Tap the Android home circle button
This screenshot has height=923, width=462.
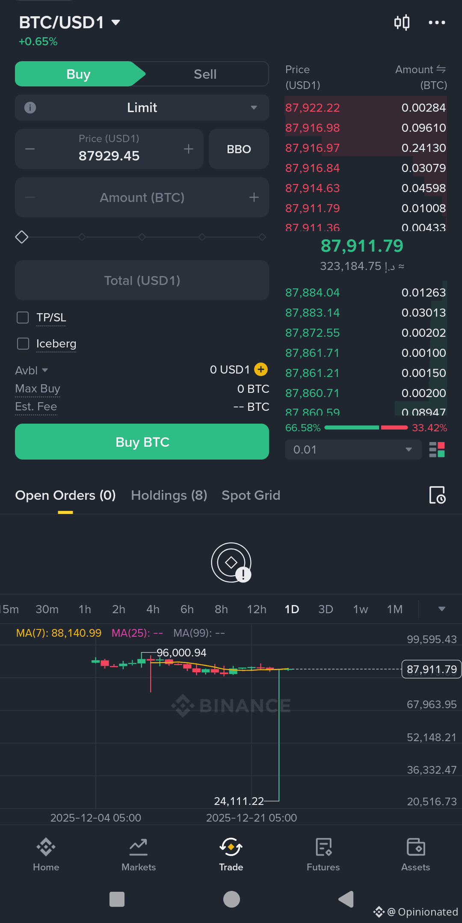(231, 899)
